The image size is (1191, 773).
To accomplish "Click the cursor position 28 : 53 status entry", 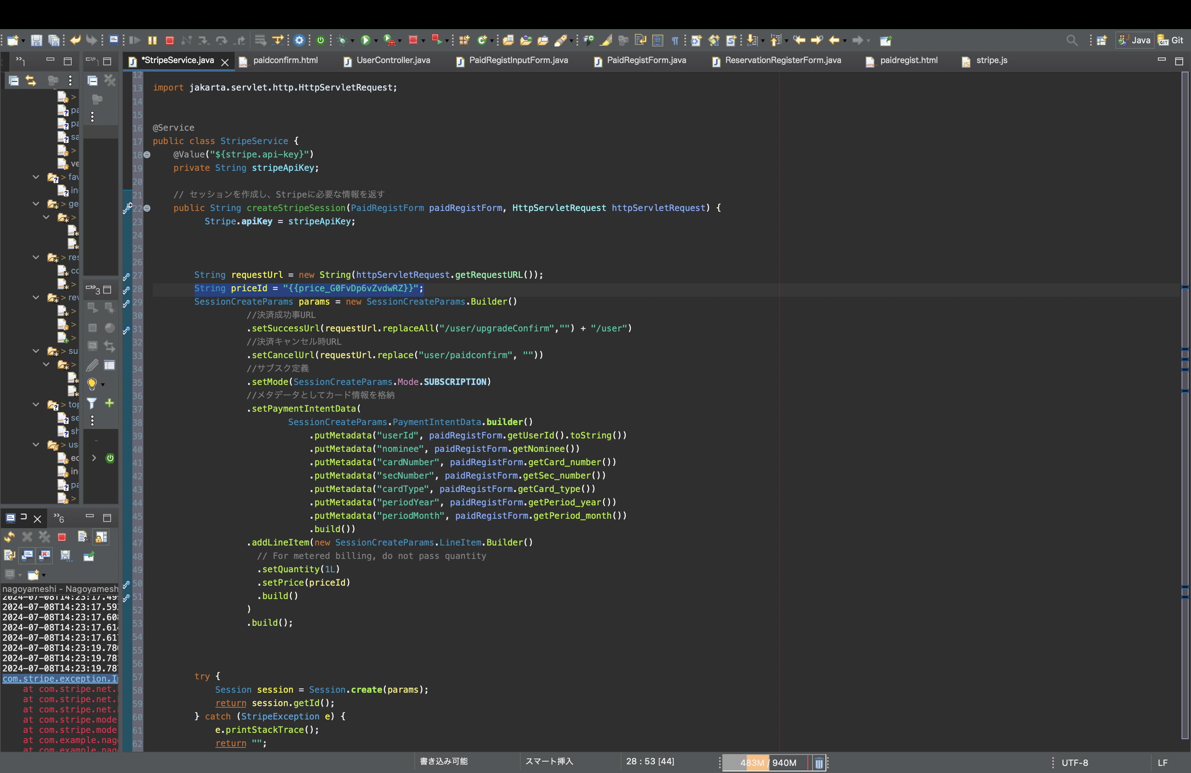I will (649, 762).
